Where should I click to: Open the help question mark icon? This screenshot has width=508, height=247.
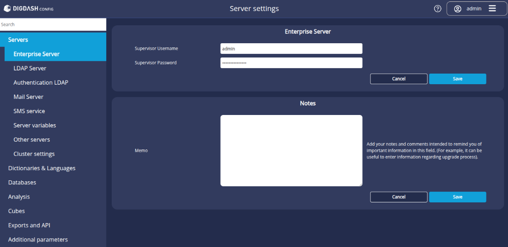[438, 9]
